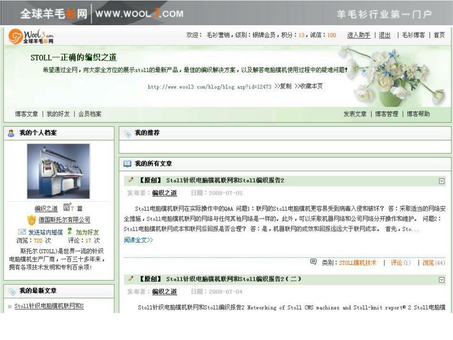Click author 编织之道 of 2008-07-05 article
Screen dimensions: 453x340
[x=165, y=193]
